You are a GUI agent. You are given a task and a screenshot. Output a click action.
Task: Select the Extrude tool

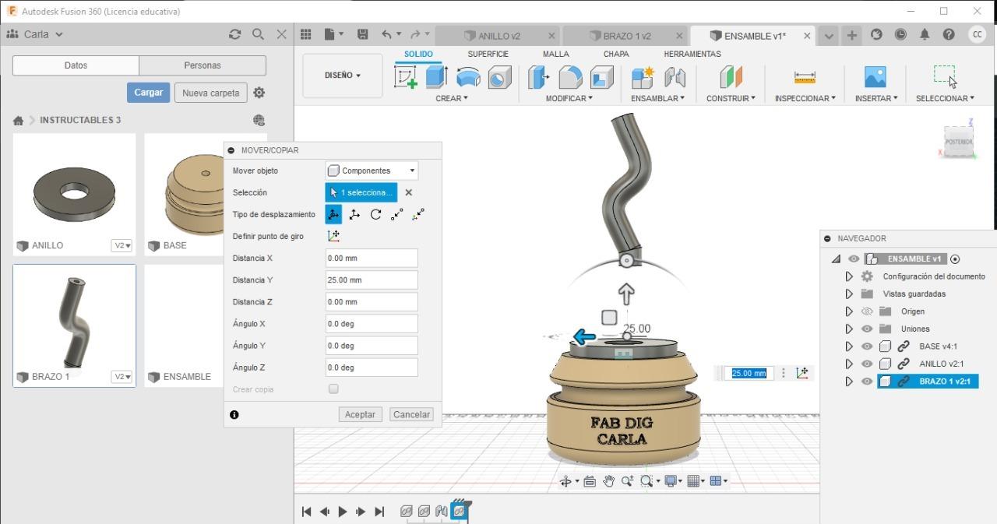pos(436,76)
